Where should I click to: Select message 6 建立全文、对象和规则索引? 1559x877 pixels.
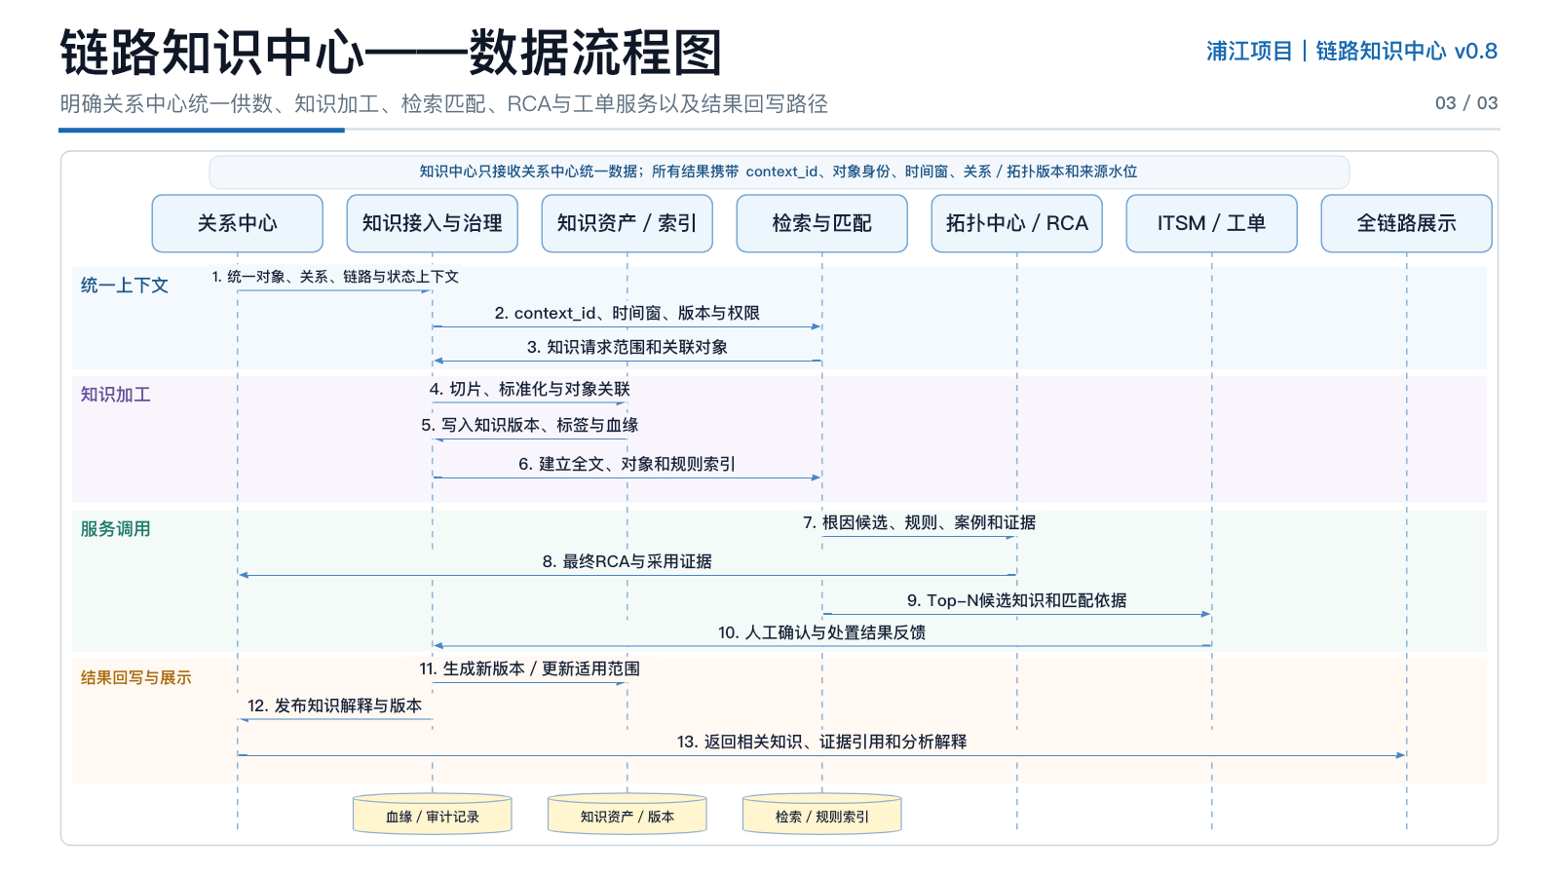coord(627,464)
